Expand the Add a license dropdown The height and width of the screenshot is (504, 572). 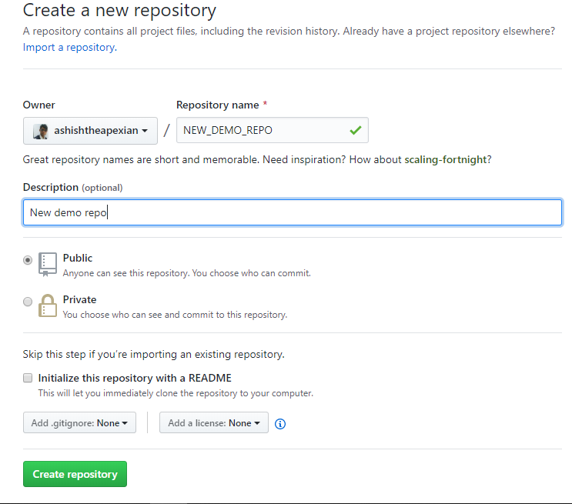tap(213, 423)
